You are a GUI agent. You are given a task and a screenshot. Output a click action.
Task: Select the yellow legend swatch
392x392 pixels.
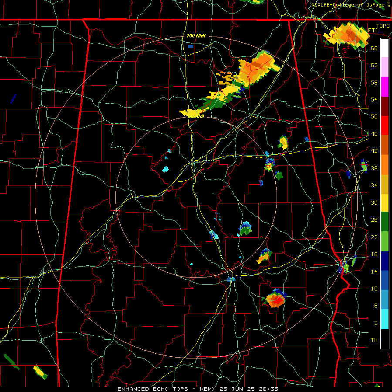(385, 203)
